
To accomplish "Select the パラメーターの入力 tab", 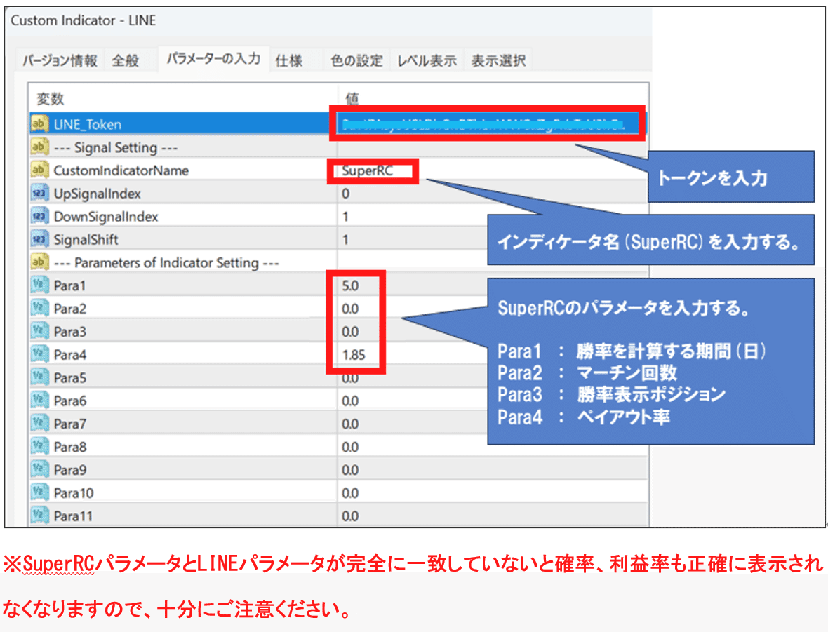I will click(213, 59).
